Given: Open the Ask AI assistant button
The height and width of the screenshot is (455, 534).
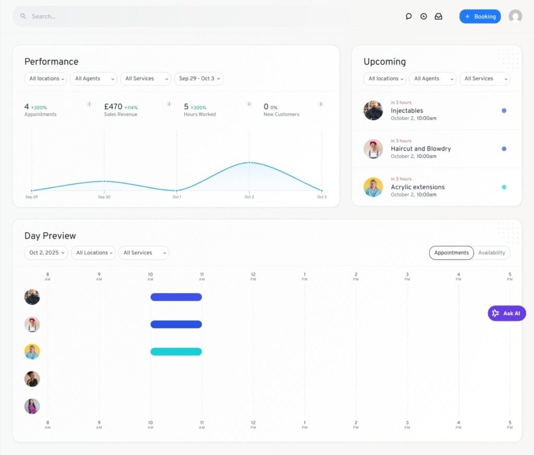Looking at the screenshot, I should point(506,313).
